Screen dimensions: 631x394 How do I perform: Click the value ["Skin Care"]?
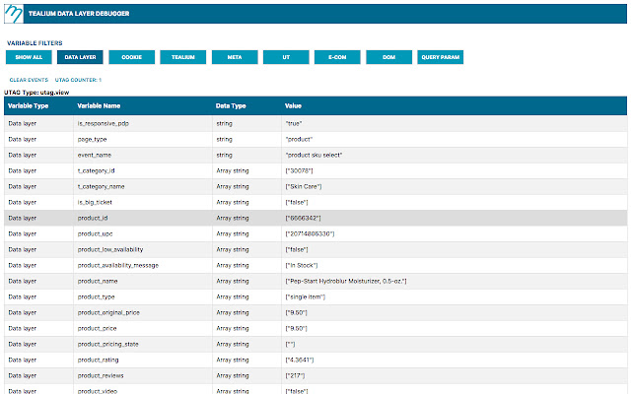(x=304, y=186)
